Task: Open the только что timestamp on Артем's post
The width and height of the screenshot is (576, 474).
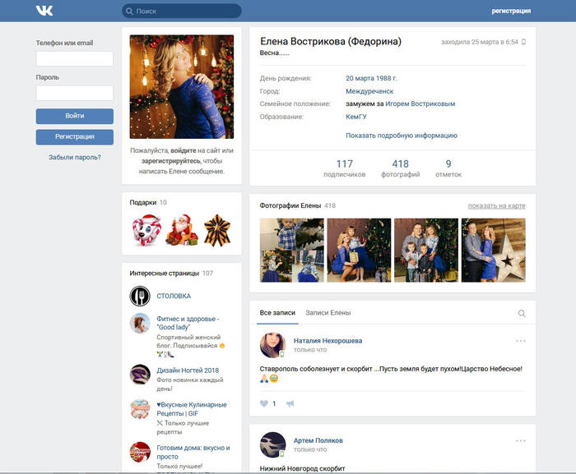Action: (x=310, y=450)
